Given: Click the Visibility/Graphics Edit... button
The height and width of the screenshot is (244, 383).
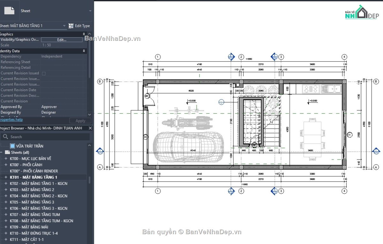Looking at the screenshot, I should pos(62,40).
